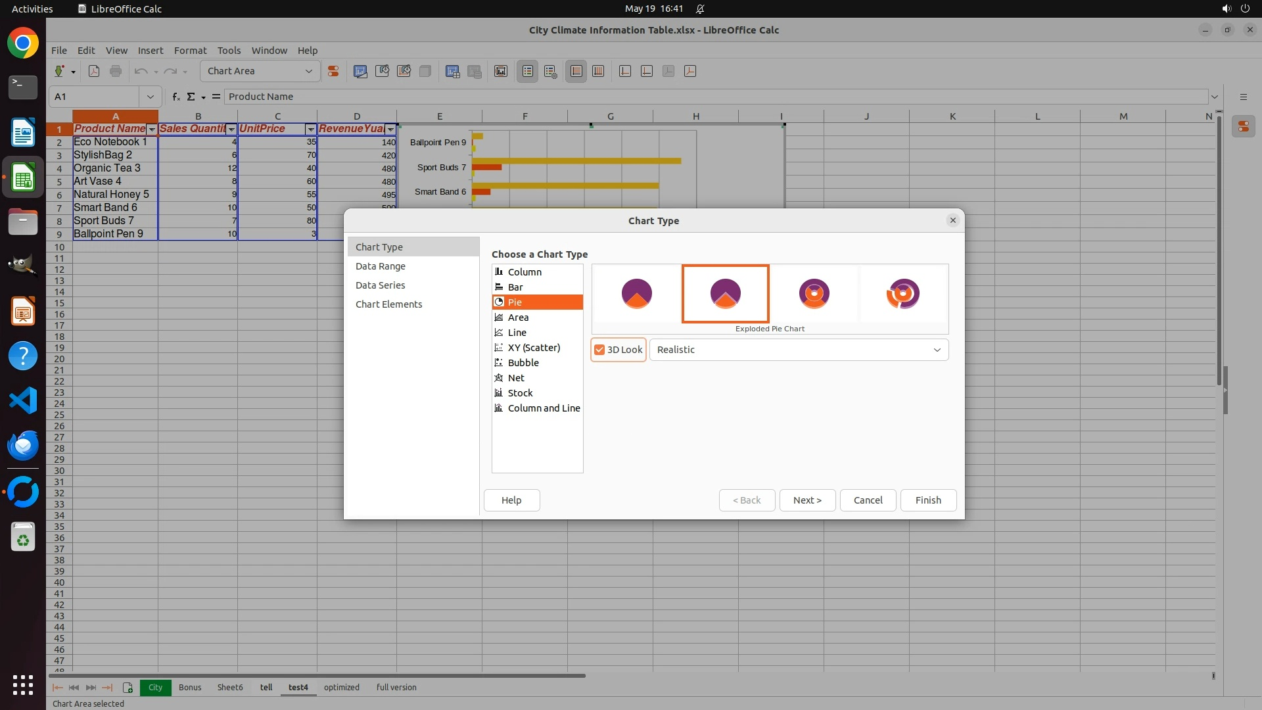Select Data Series wizard step
The image size is (1262, 710).
tap(380, 285)
